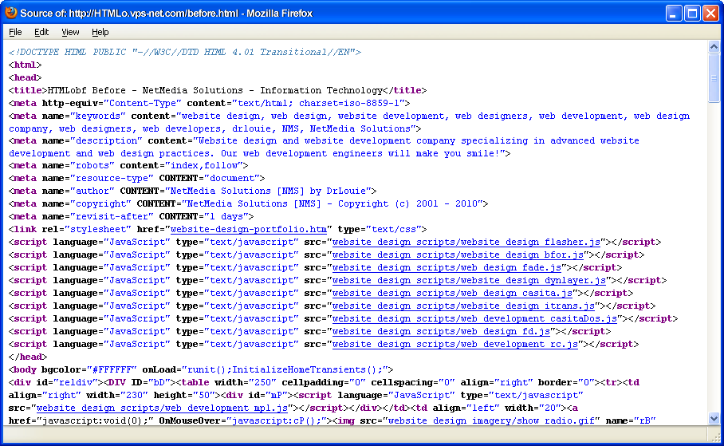Minimize the source viewer window
This screenshot has height=446, width=724.
pyautogui.click(x=674, y=13)
